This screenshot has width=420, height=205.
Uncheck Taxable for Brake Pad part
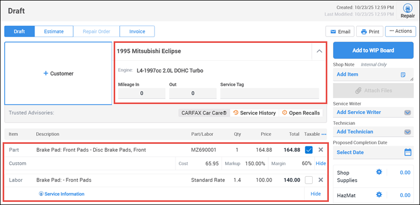tap(309, 150)
